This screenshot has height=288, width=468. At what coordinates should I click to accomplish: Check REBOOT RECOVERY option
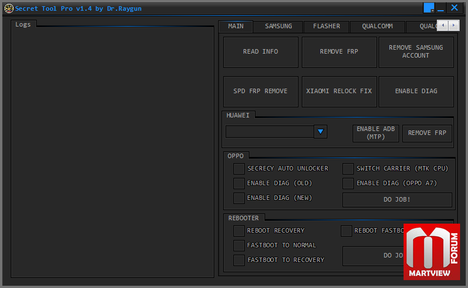click(x=239, y=231)
